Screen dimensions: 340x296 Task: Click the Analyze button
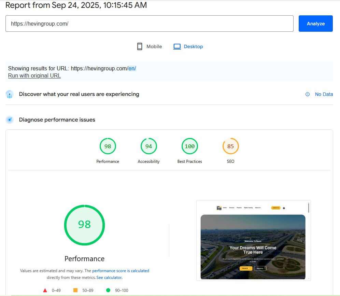pyautogui.click(x=315, y=24)
